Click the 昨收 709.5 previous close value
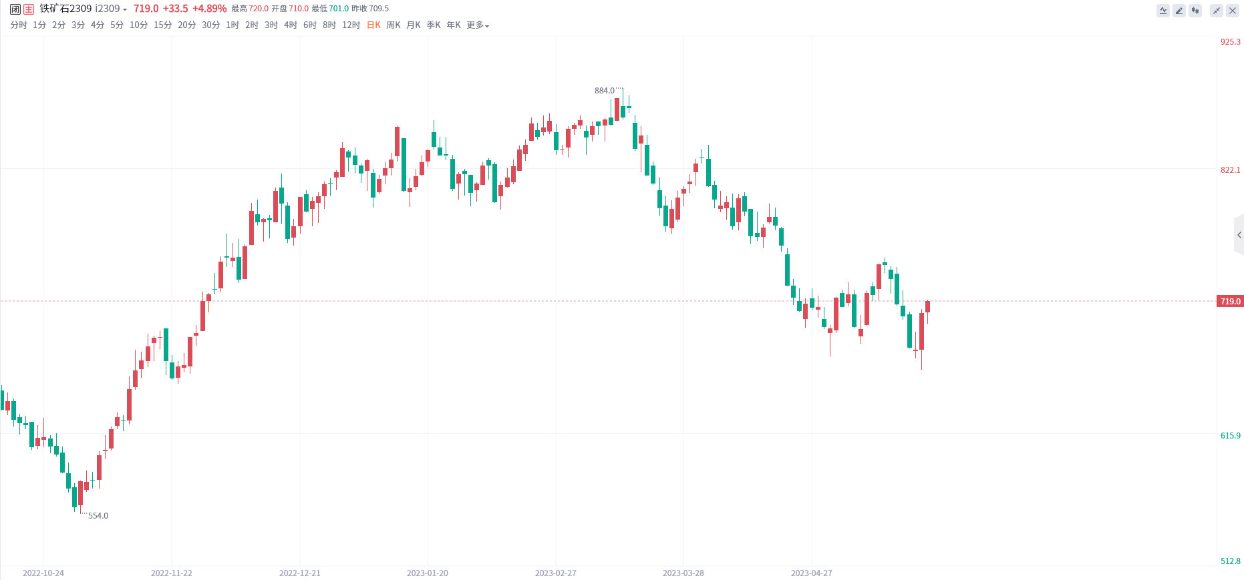This screenshot has width=1244, height=580. coord(370,9)
